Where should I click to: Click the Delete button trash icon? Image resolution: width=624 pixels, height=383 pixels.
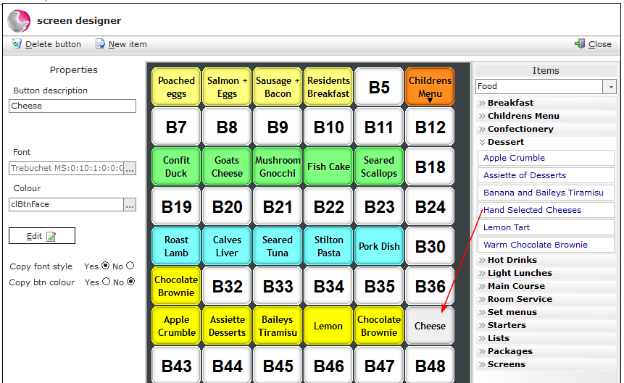coord(17,43)
